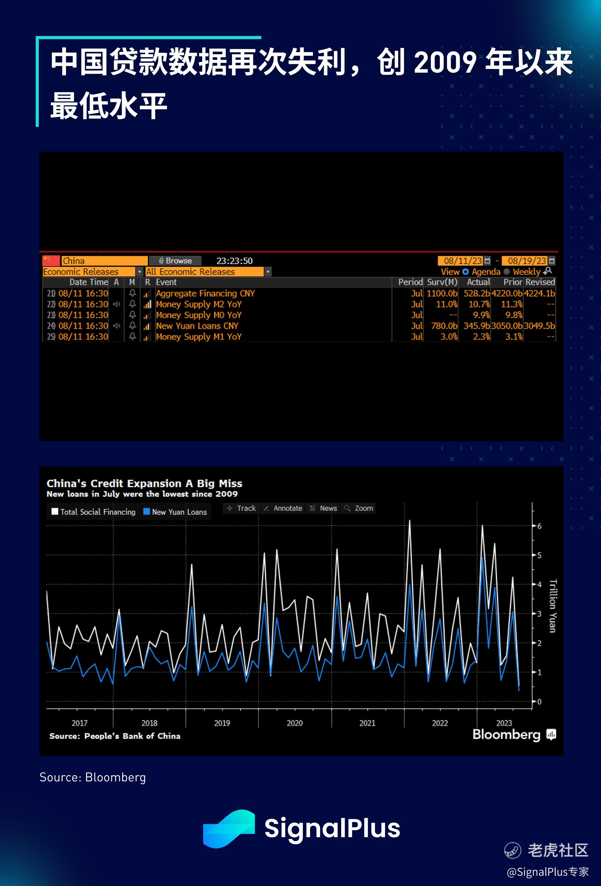Open the Aggregate Financing CNY event
The width and height of the screenshot is (601, 886).
tap(205, 293)
